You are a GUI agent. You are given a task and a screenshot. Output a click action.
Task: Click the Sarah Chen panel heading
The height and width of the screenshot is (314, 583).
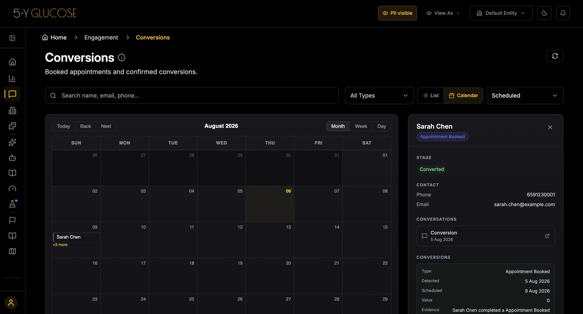coord(434,127)
